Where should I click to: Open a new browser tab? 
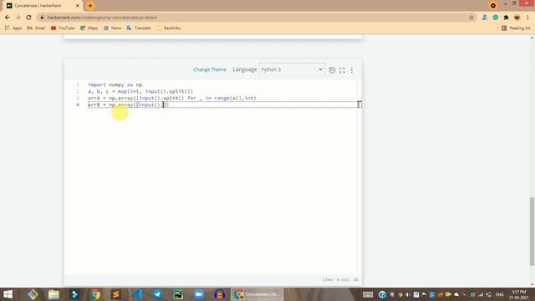(90, 6)
